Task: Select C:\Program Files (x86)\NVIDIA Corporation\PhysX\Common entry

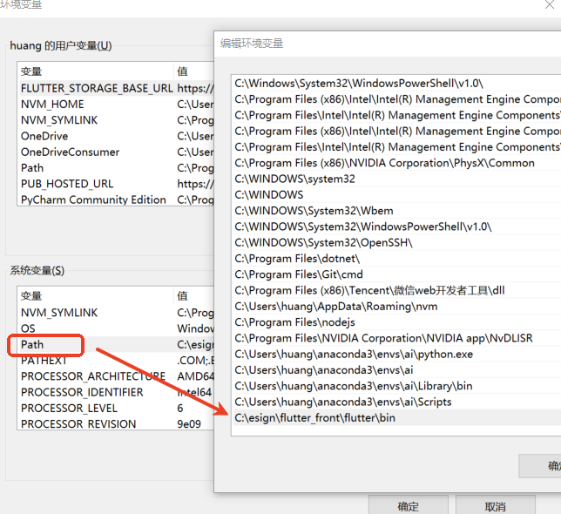Action: coord(396,163)
